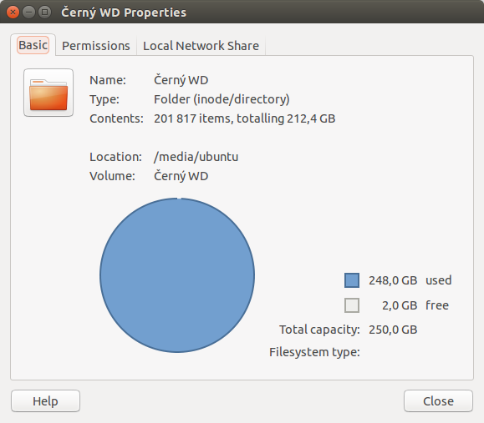Viewport: 484px width, 423px height.
Task: Click the window title Černý WD Properties
Action: pyautogui.click(x=124, y=13)
